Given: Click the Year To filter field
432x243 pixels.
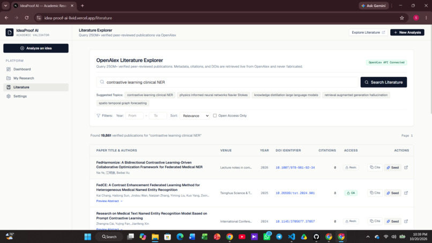Looking at the screenshot, I should [x=158, y=116].
